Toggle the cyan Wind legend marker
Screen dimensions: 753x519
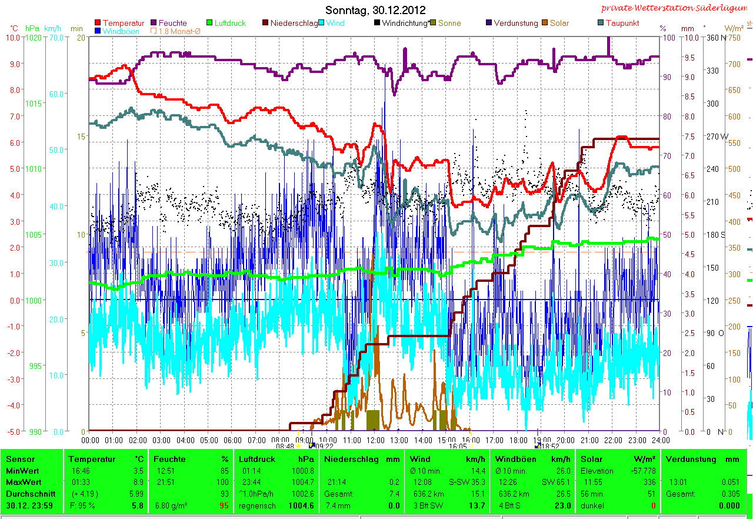322,23
